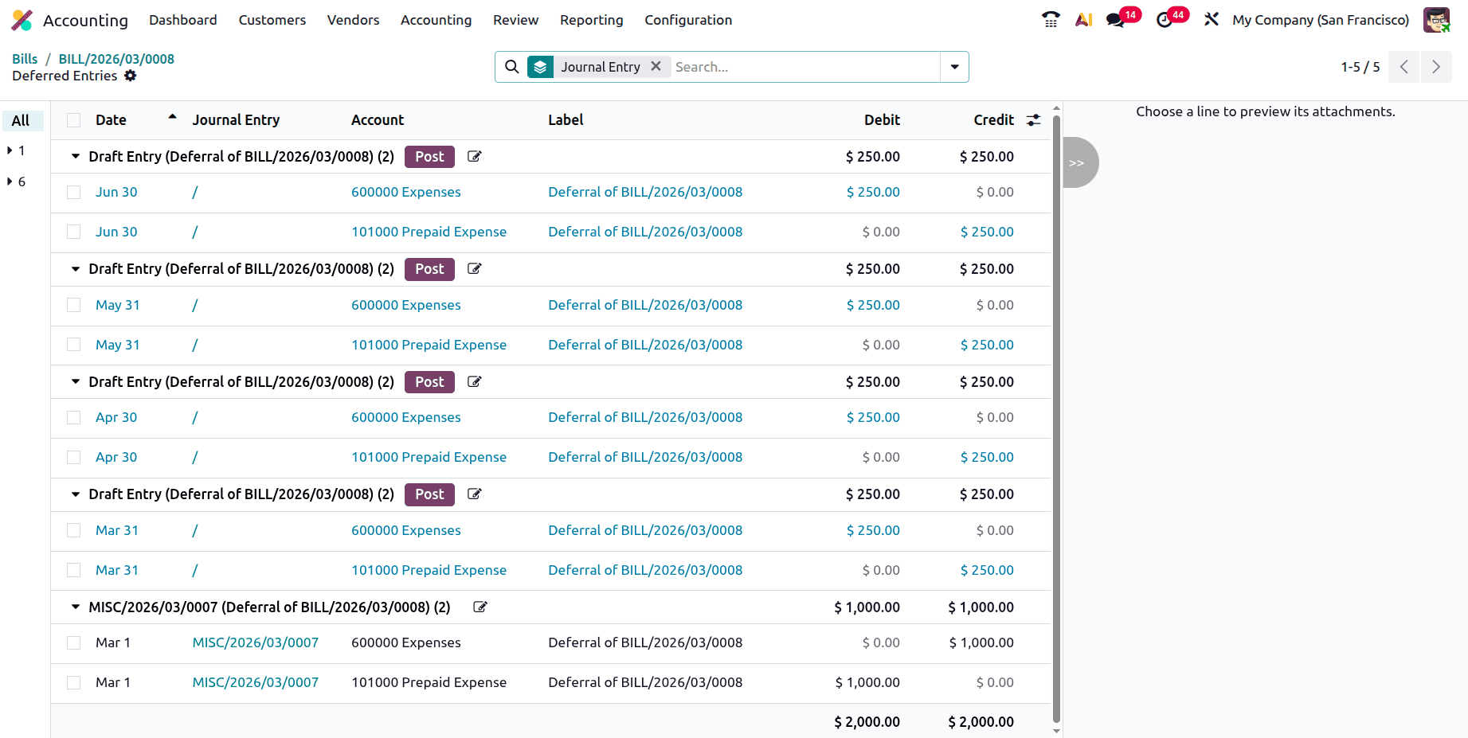Open BILL/2026/03/0008 breadcrumb link
This screenshot has width=1468, height=738.
[116, 59]
